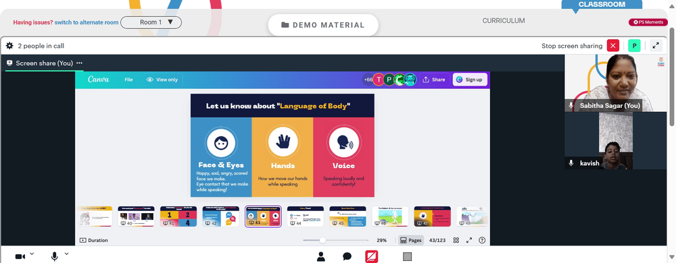
Task: Open the participants people icon
Action: [320, 256]
